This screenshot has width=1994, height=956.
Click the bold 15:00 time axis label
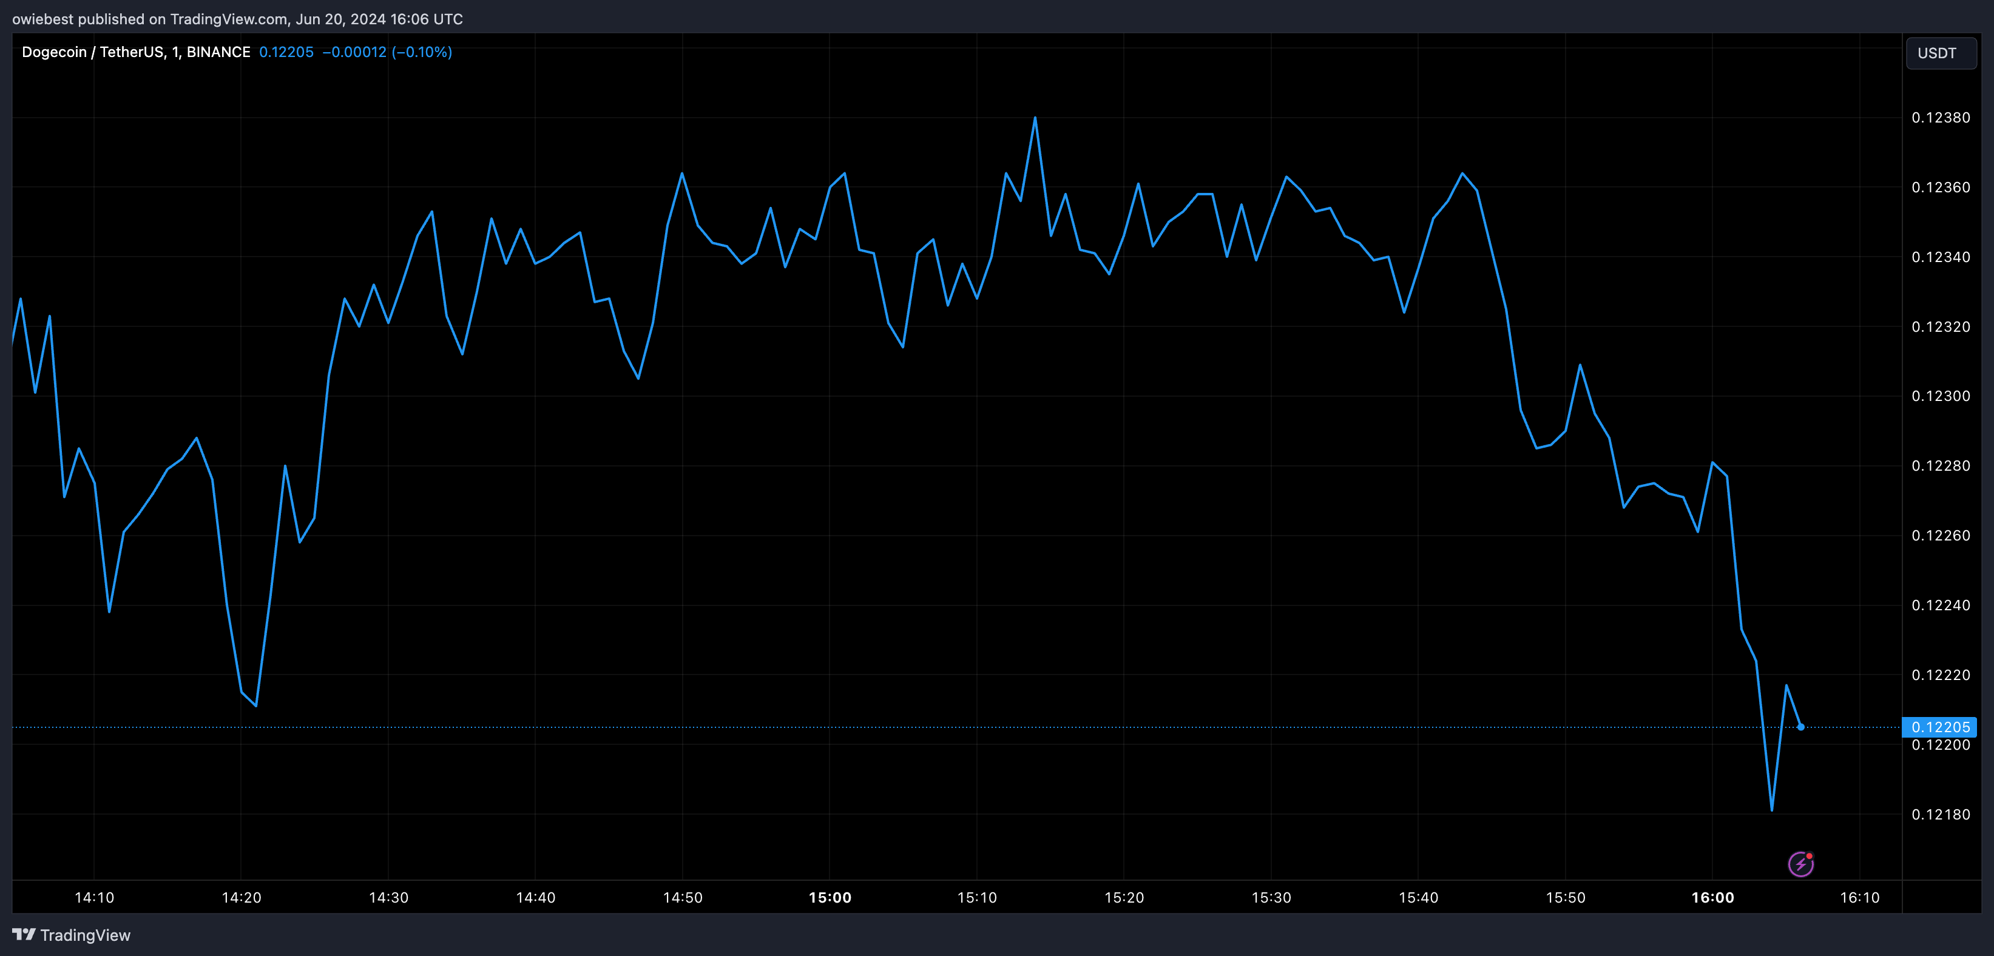point(830,898)
